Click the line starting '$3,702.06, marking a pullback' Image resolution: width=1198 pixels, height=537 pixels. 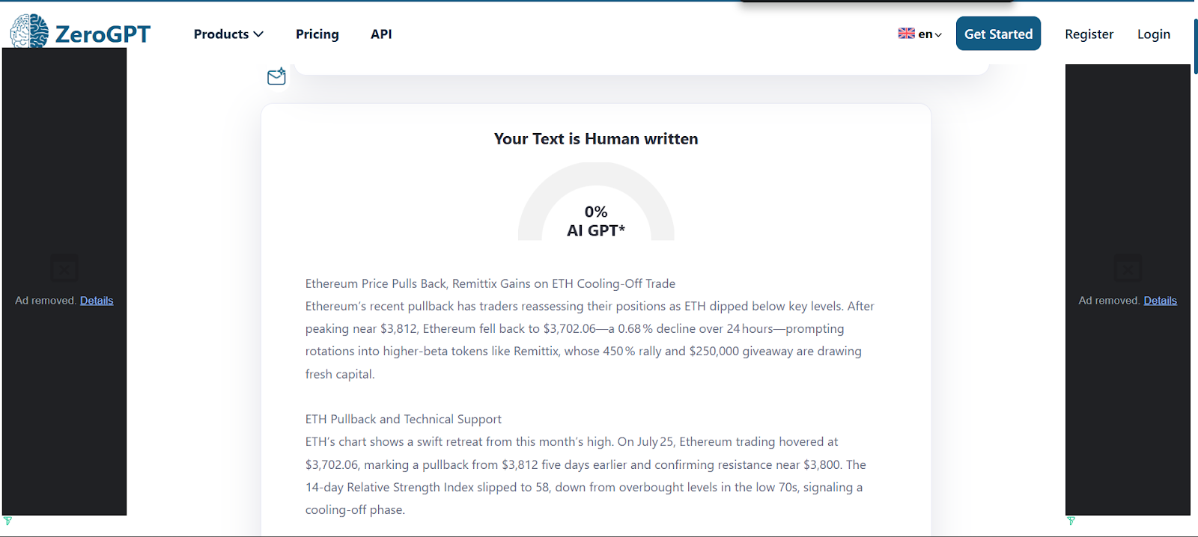pyautogui.click(x=586, y=464)
